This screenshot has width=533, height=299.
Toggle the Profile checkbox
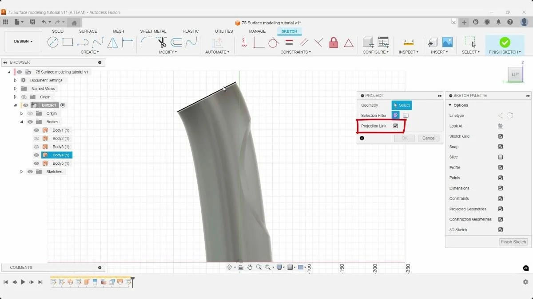click(501, 167)
